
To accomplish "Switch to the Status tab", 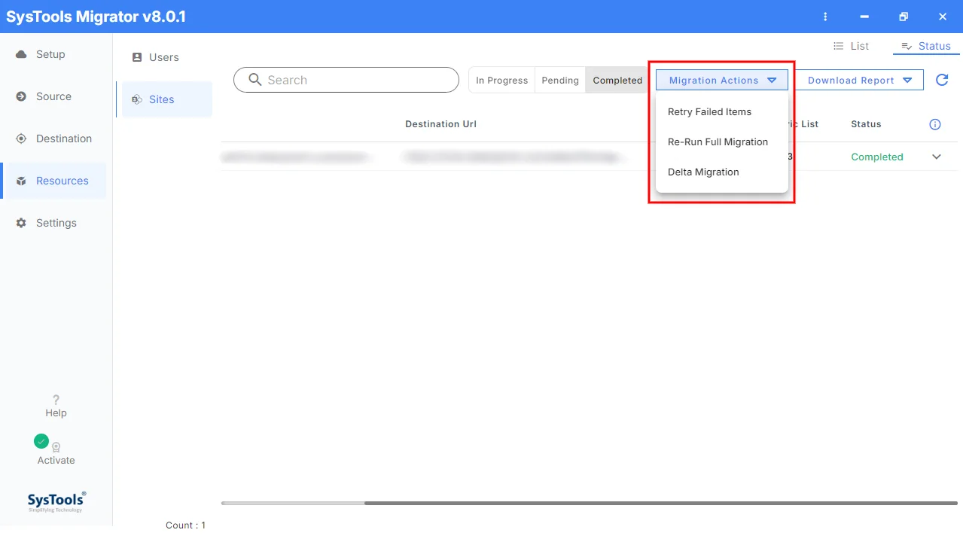I will click(926, 46).
